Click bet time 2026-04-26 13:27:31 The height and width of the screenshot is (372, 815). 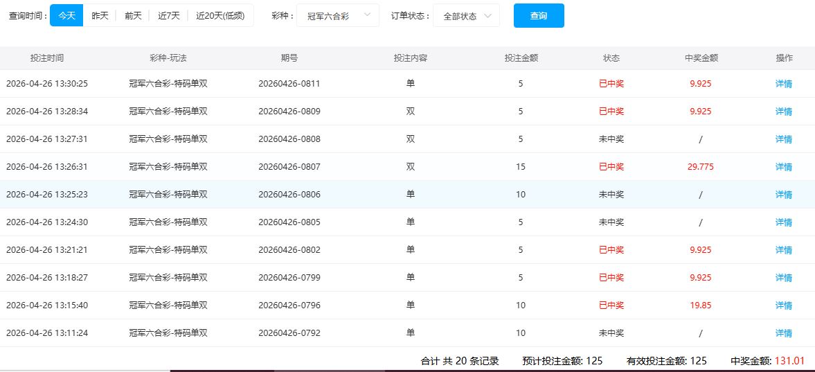click(47, 139)
